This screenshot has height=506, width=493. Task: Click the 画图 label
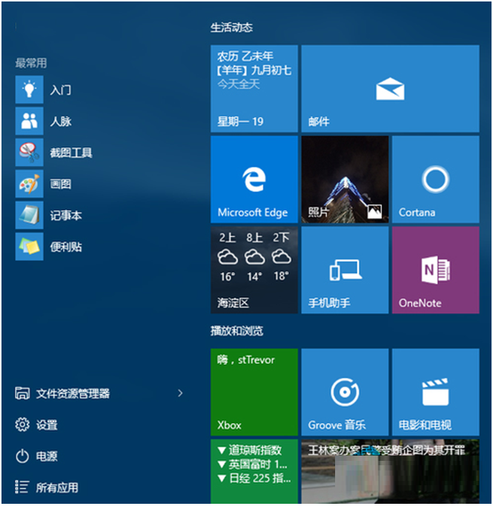point(60,184)
